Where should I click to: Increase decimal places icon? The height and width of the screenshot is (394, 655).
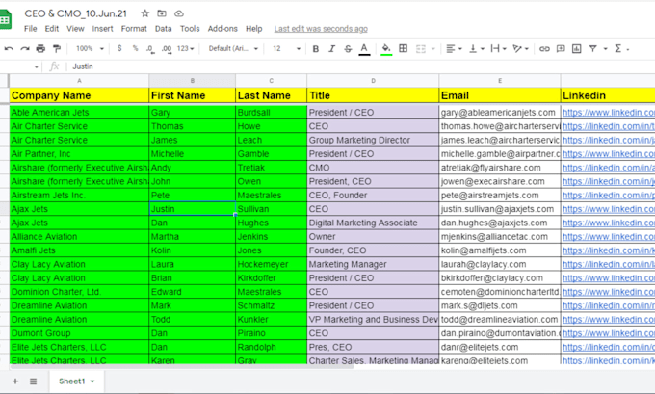pos(167,49)
